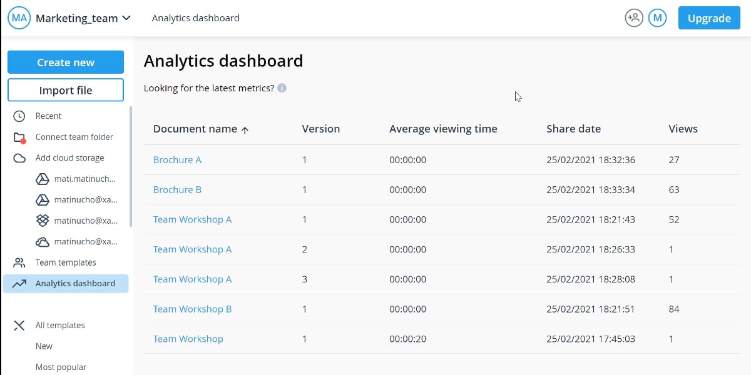Open Google Drive account mati.matinuch...

[x=84, y=179]
